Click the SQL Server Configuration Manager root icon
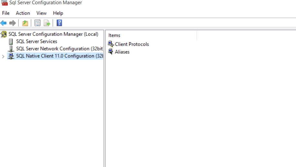This screenshot has height=167, width=296. point(4,34)
